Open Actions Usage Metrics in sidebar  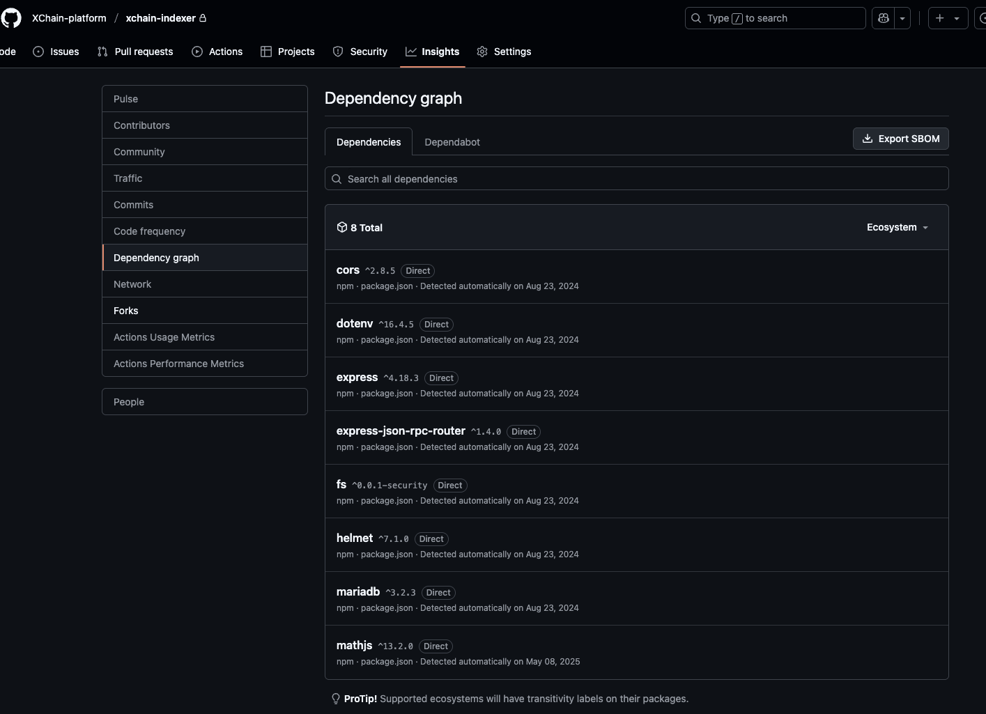(205, 337)
